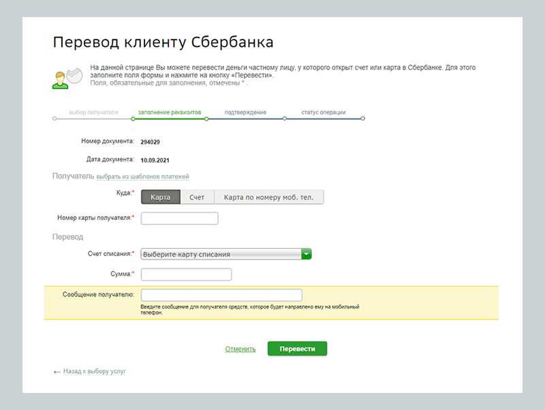
Task: Click the Счет списания label
Action: tap(110, 253)
